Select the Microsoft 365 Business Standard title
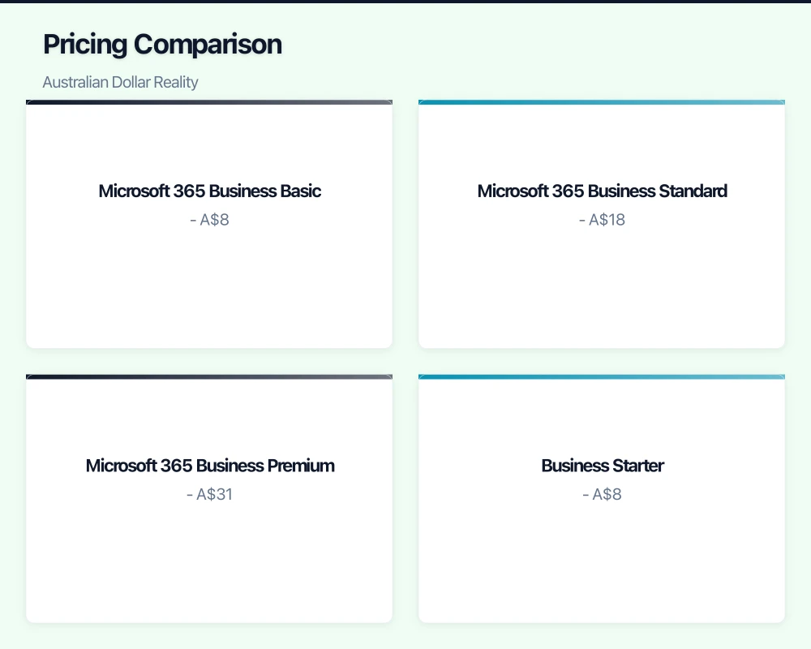811x649 pixels. coord(602,191)
